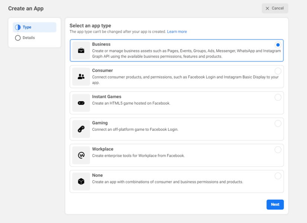Image resolution: width=307 pixels, height=223 pixels.
Task: Click the half-filled Type step icon
Action: 18,28
